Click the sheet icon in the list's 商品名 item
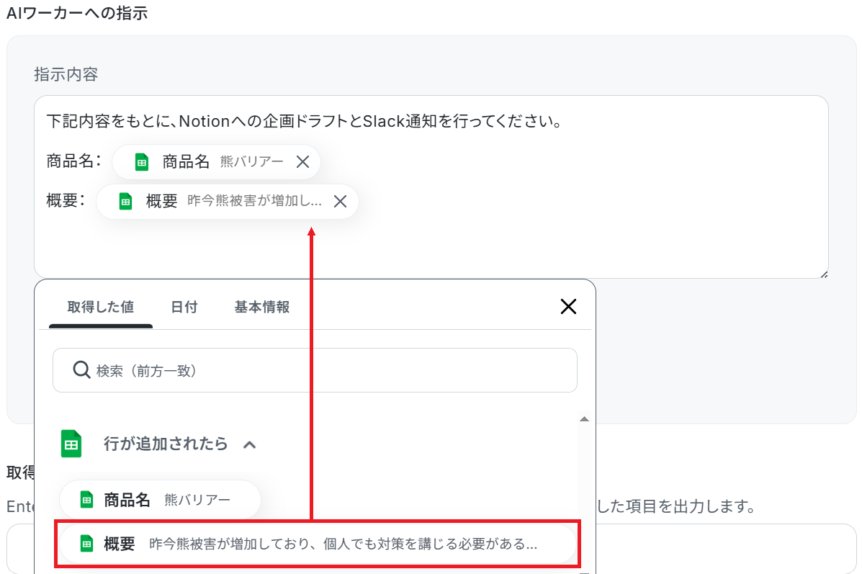This screenshot has height=574, width=862. click(x=86, y=499)
